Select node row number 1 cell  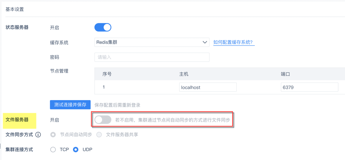point(104,87)
